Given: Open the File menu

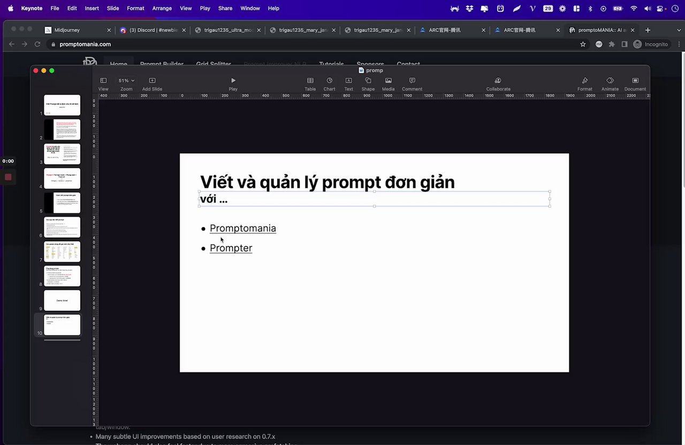Looking at the screenshot, I should [x=55, y=8].
